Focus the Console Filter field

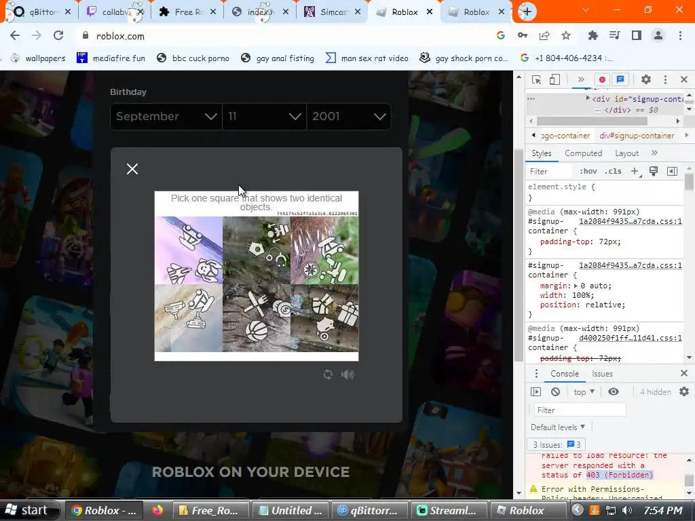[x=580, y=410]
